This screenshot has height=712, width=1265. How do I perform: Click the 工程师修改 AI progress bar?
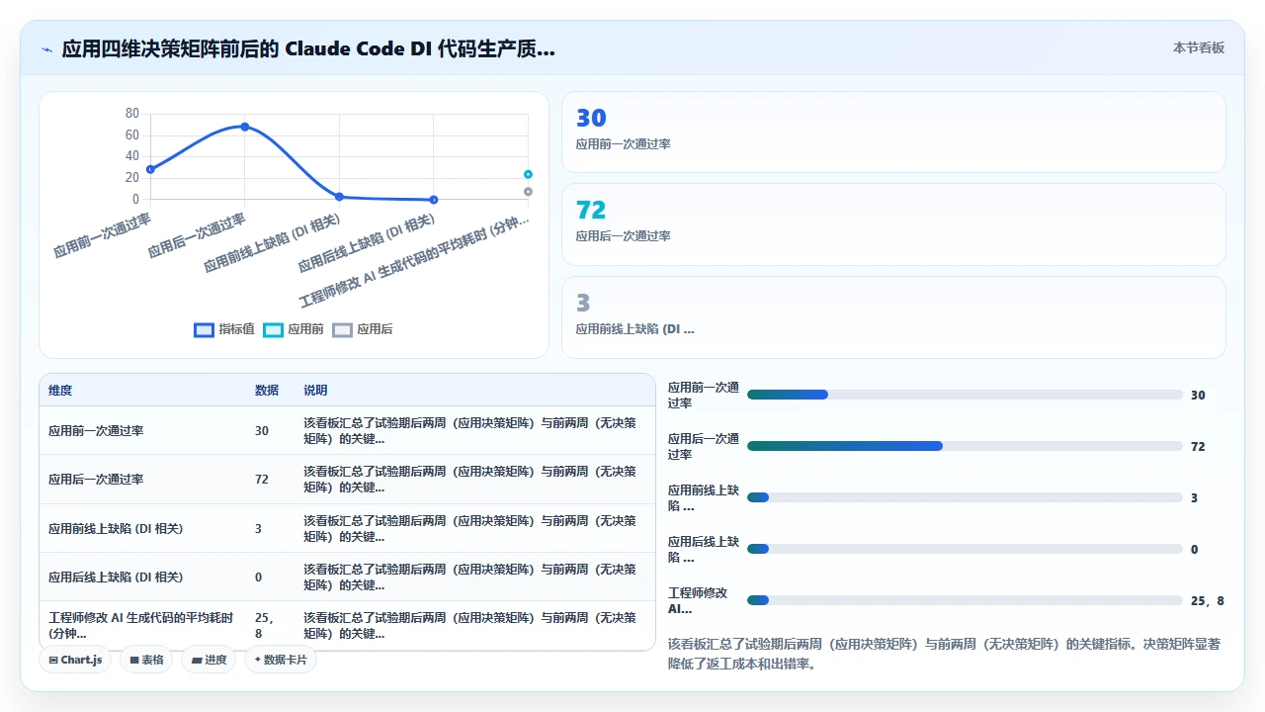pyautogui.click(x=965, y=600)
